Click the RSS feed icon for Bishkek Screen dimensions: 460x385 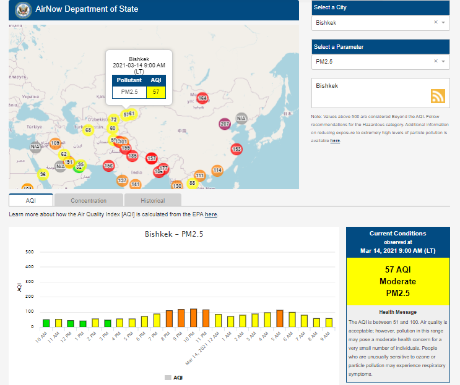pos(438,96)
